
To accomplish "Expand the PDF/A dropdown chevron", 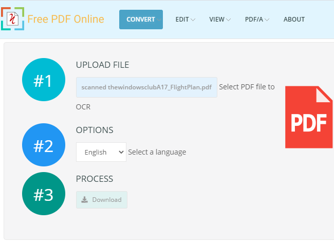I will (x=267, y=20).
